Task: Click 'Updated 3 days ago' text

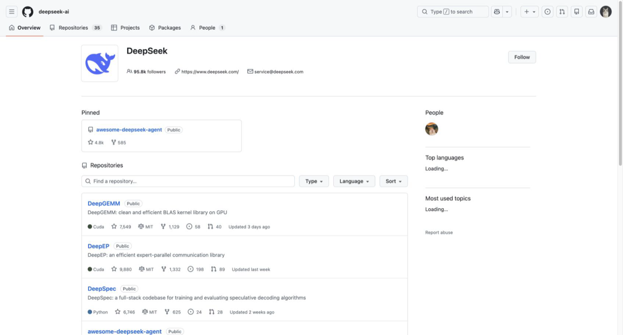Action: tap(249, 227)
